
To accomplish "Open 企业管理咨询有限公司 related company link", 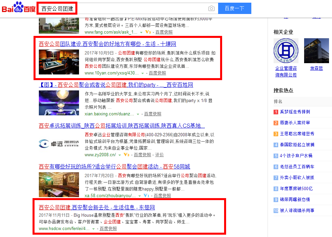I will click(x=286, y=71).
